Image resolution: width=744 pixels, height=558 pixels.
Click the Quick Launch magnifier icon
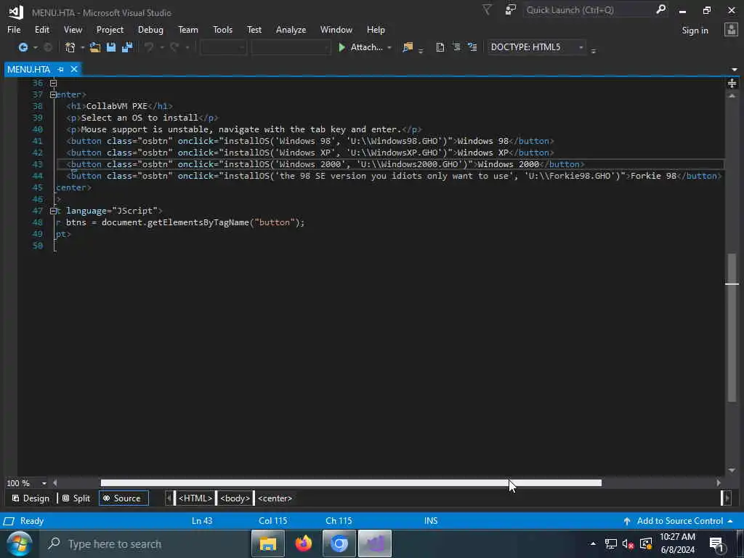coord(661,9)
